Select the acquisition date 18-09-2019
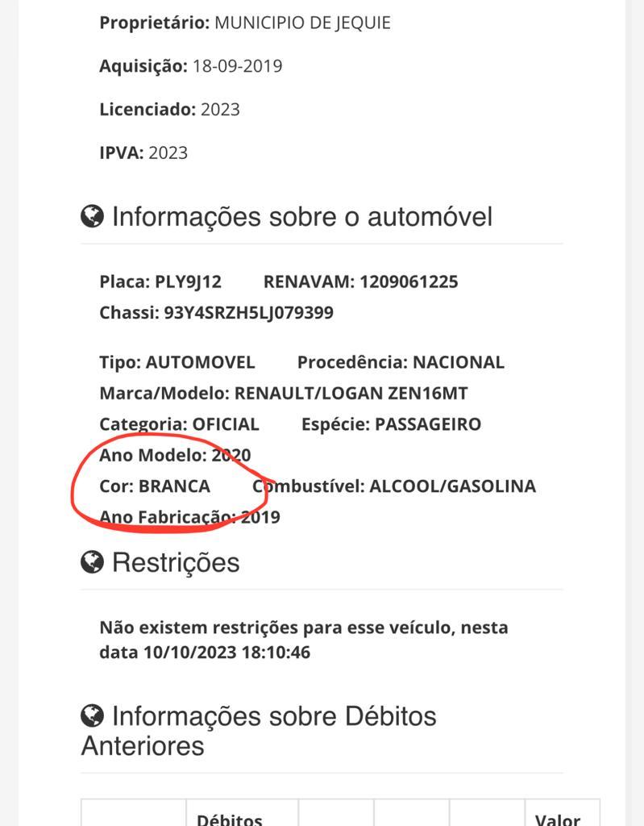 (x=237, y=66)
